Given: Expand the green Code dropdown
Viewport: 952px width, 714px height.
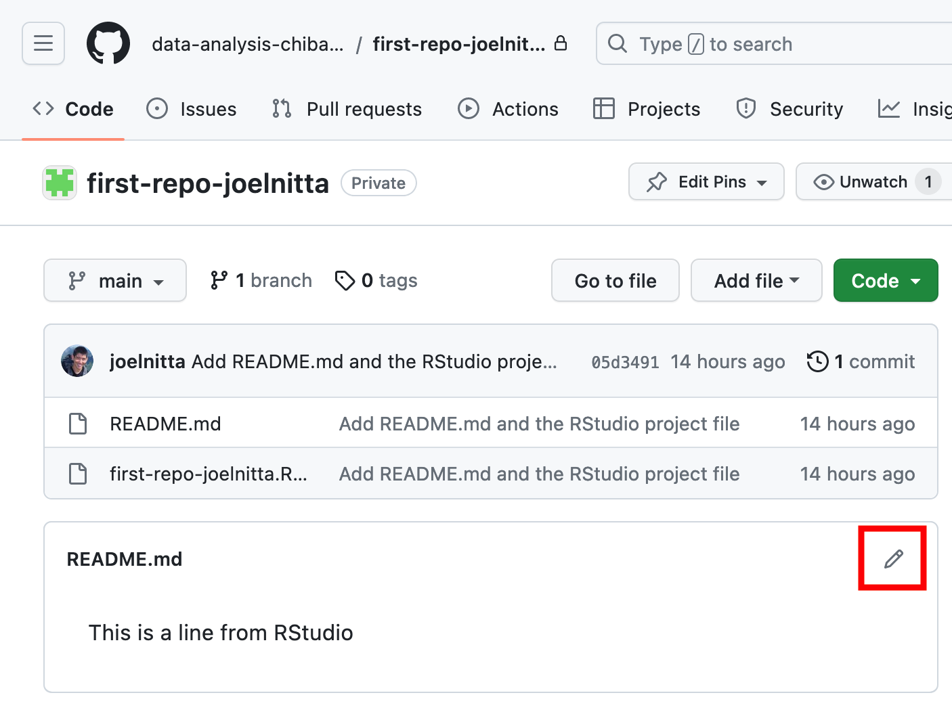Looking at the screenshot, I should pyautogui.click(x=885, y=280).
